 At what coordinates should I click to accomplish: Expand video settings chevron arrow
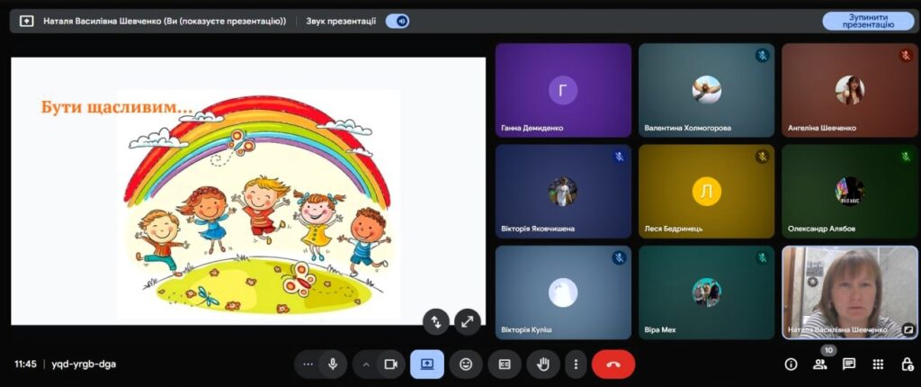click(366, 364)
